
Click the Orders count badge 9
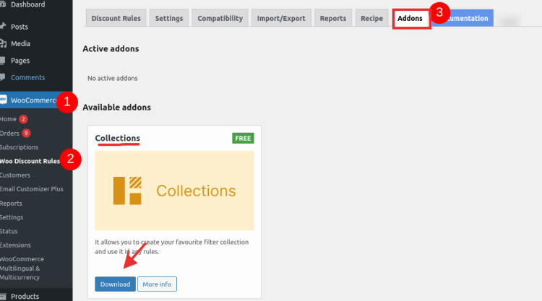tap(26, 134)
